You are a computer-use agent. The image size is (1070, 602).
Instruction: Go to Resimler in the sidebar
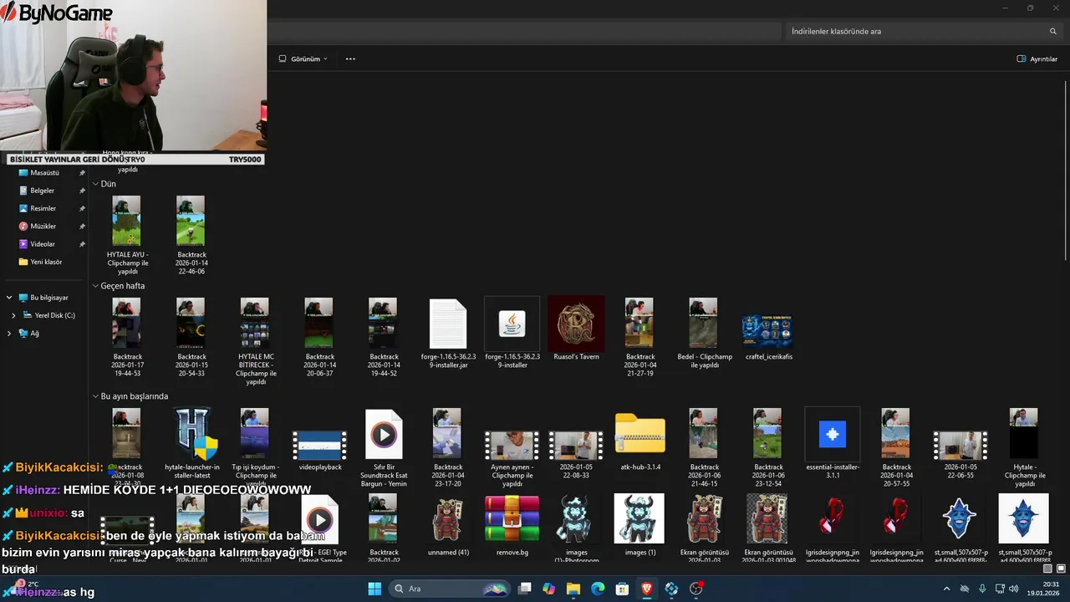click(43, 208)
